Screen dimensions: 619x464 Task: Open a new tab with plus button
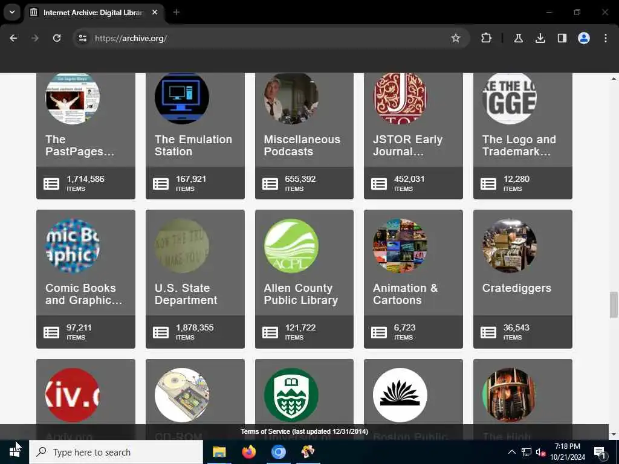[x=177, y=12]
